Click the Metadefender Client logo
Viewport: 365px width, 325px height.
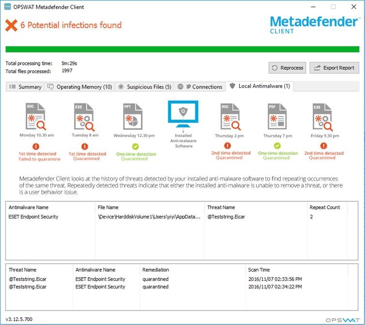click(315, 25)
